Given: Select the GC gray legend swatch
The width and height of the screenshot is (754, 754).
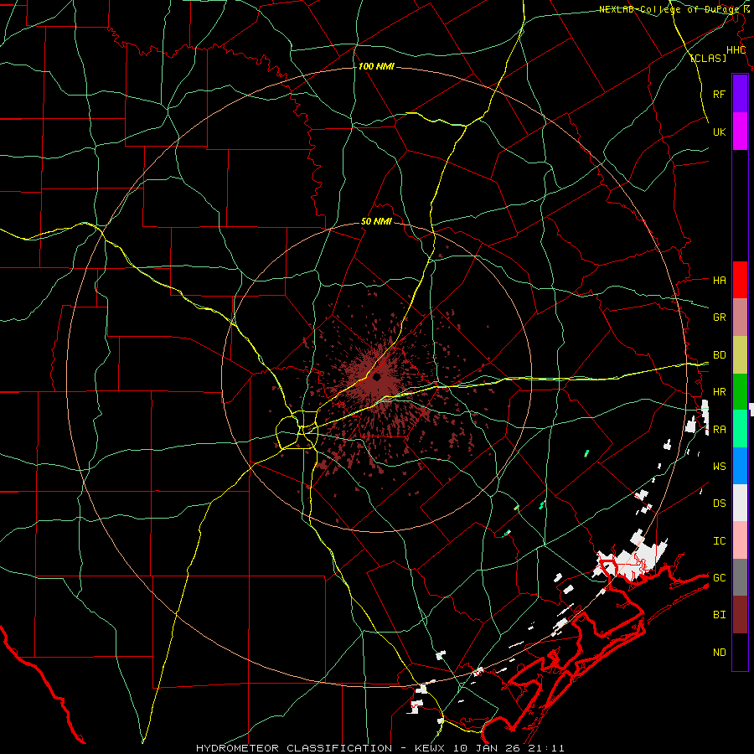Looking at the screenshot, I should pos(740,577).
